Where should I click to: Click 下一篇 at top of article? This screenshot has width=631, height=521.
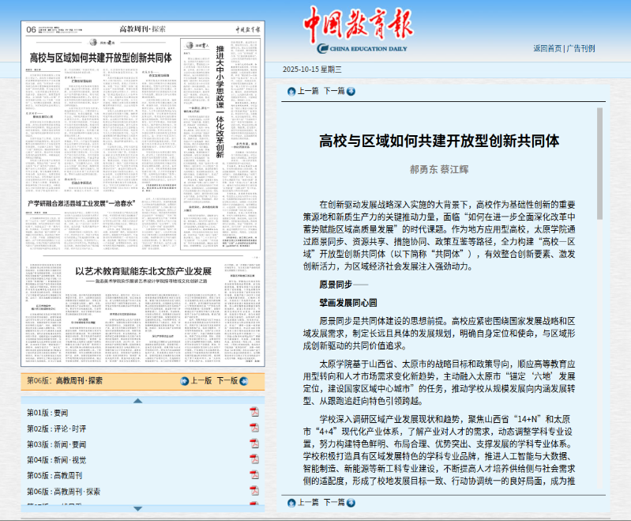pos(333,91)
